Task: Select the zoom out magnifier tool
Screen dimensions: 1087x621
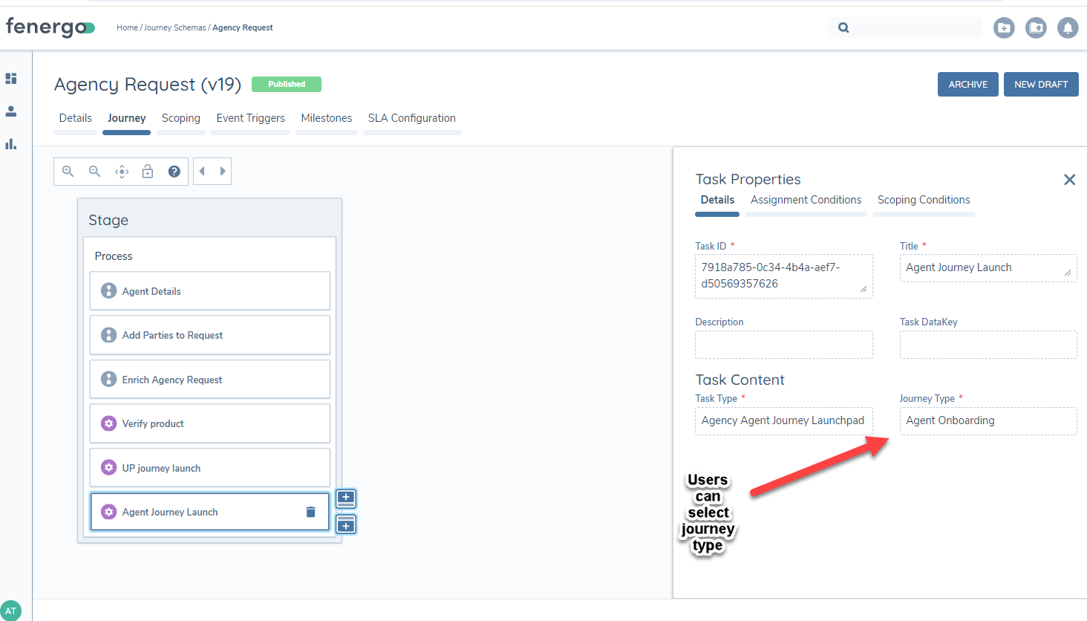Action: [x=94, y=171]
